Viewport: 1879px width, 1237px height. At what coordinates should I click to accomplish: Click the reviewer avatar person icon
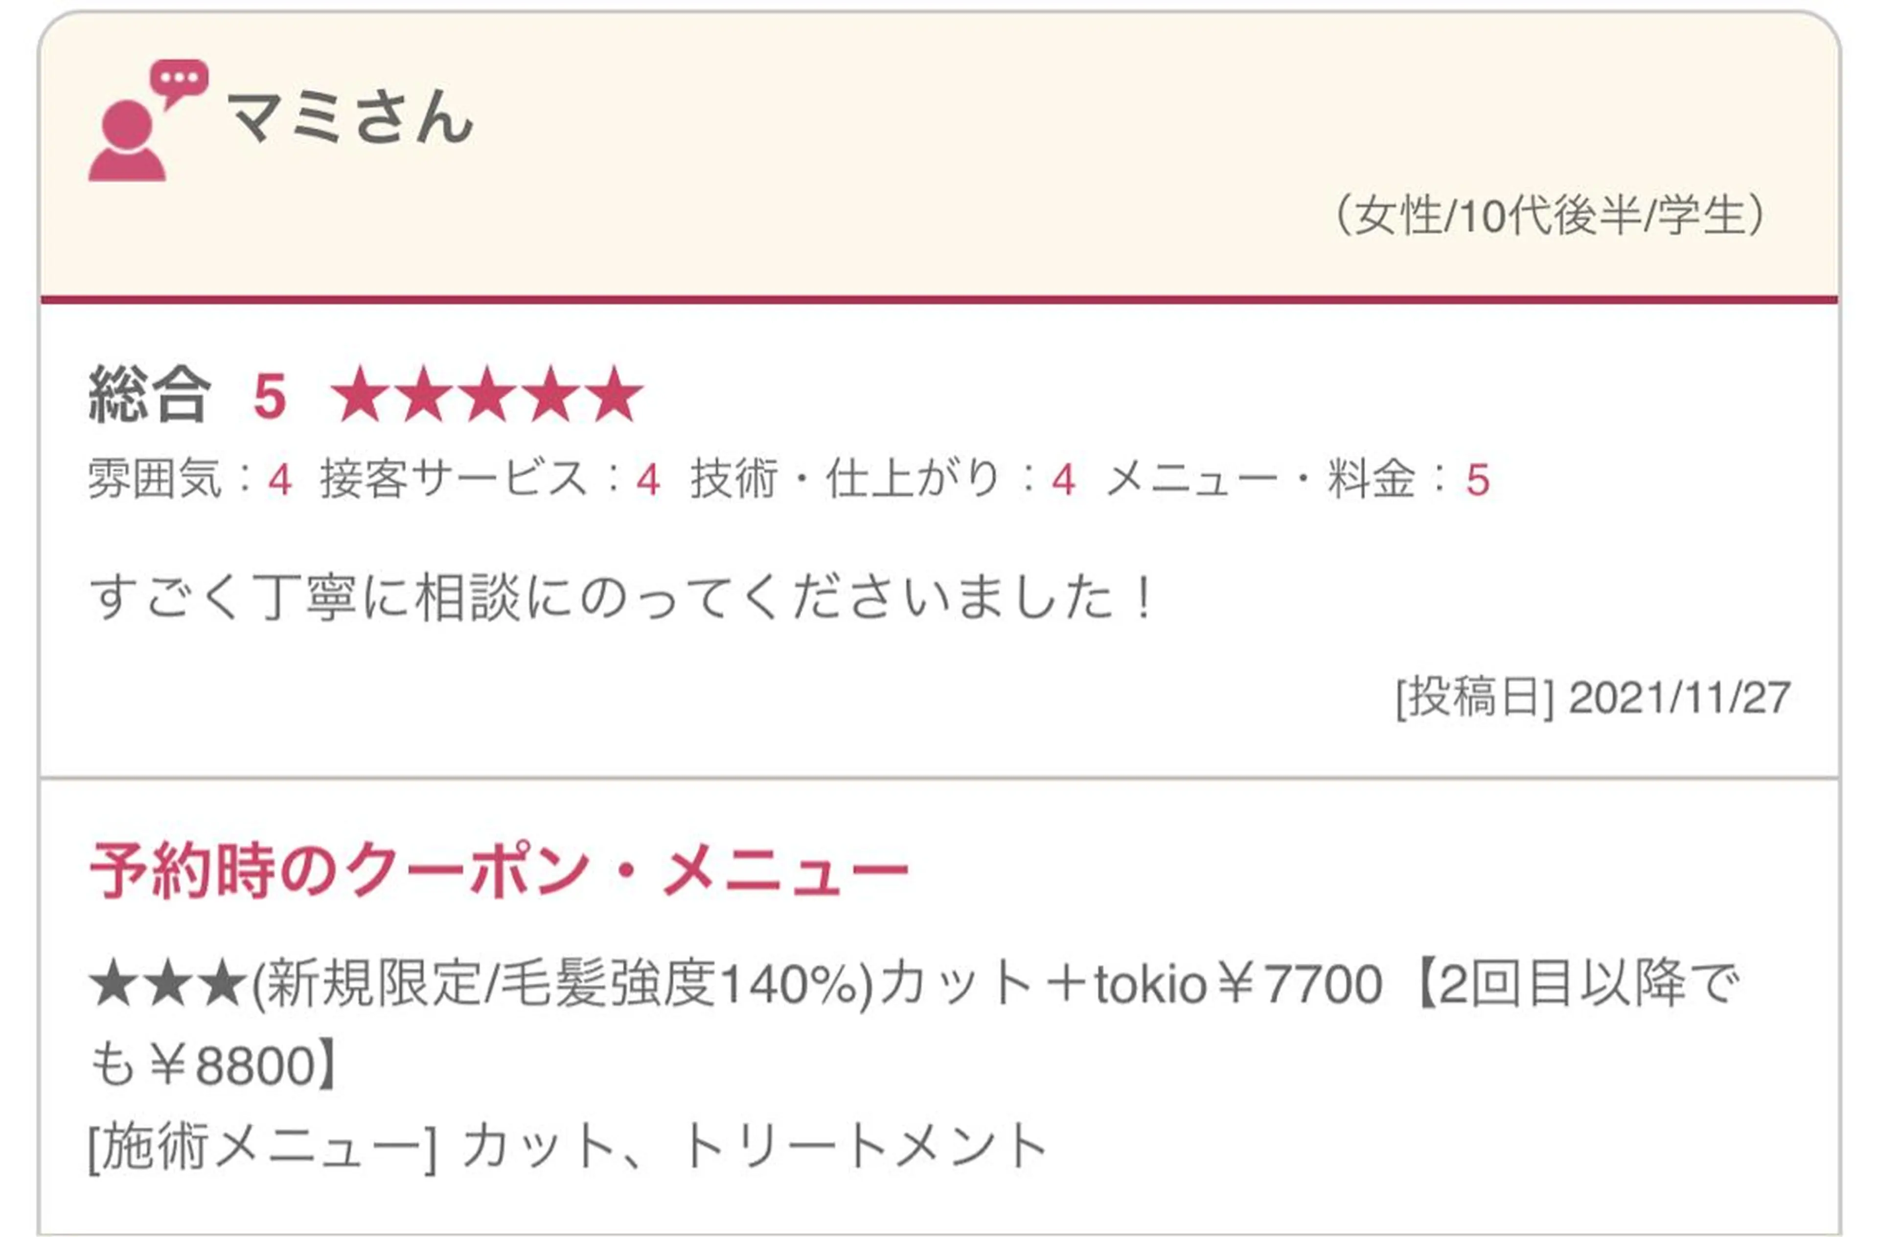[x=126, y=142]
